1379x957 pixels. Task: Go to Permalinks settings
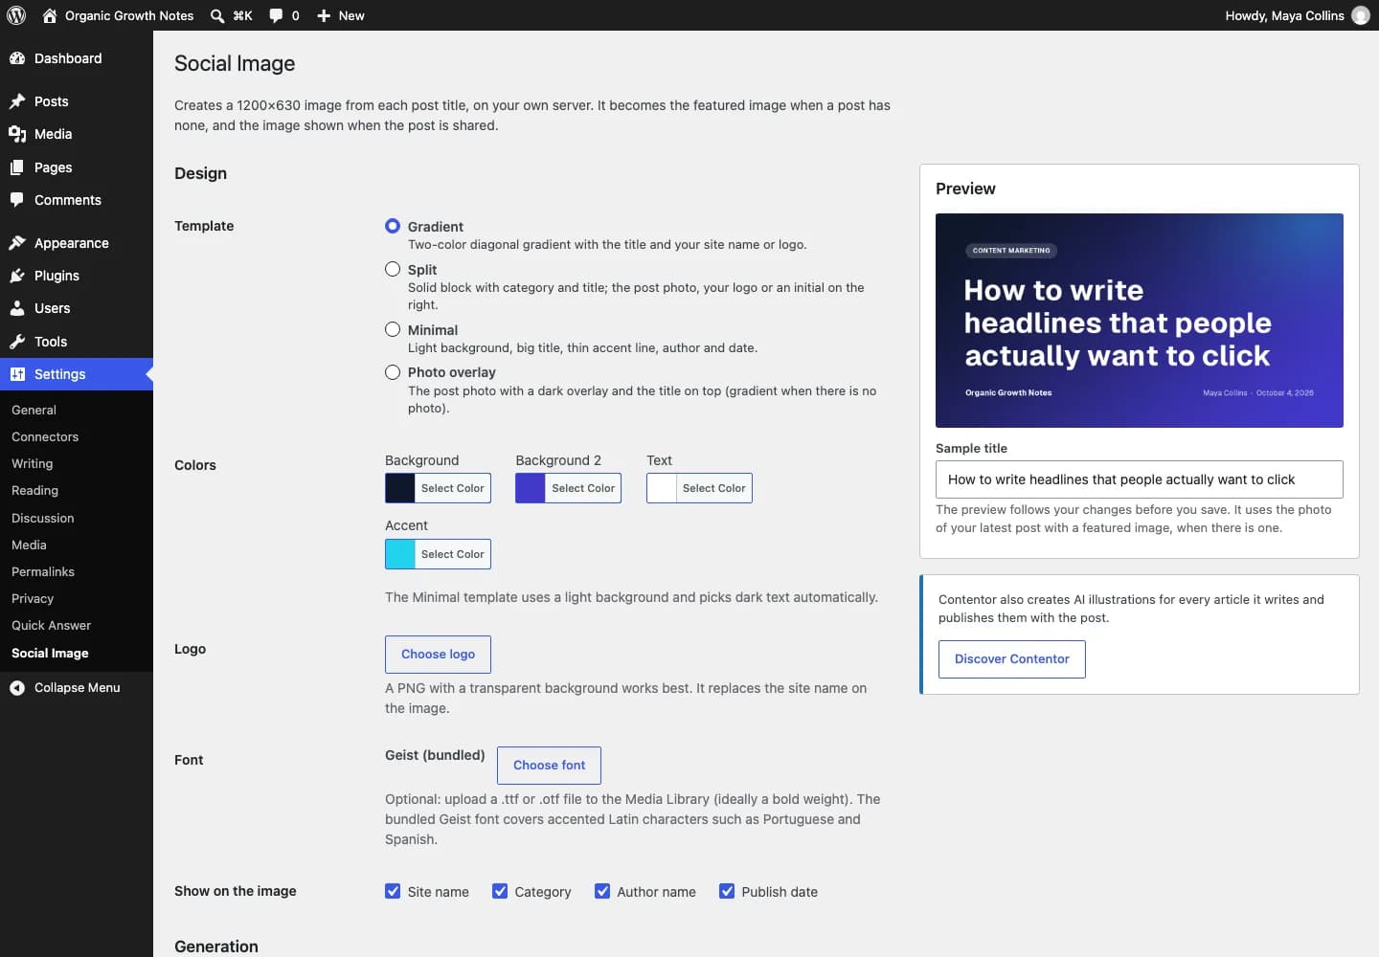point(43,571)
